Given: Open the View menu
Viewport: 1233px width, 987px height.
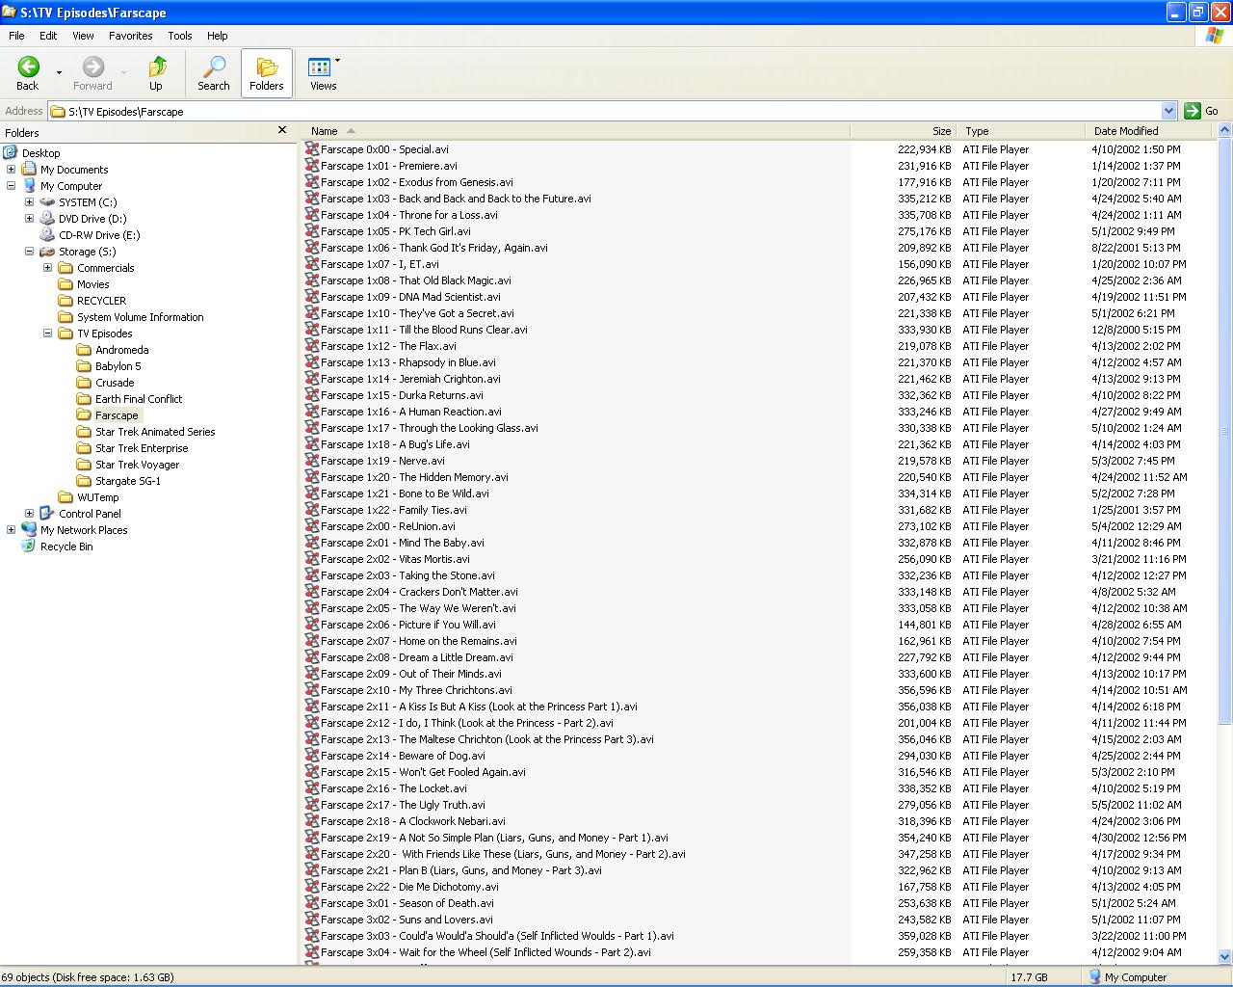Looking at the screenshot, I should pos(83,36).
